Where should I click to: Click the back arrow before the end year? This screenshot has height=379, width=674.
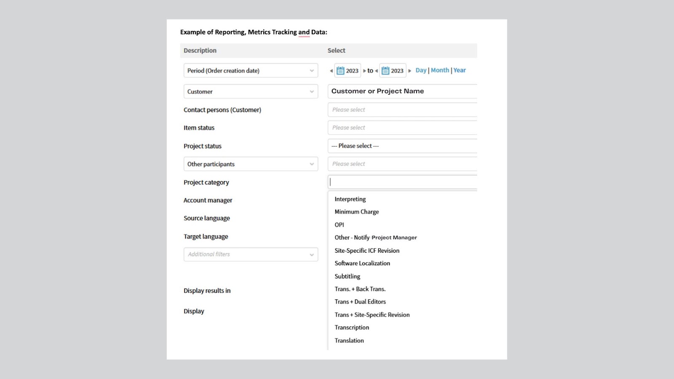pyautogui.click(x=376, y=71)
